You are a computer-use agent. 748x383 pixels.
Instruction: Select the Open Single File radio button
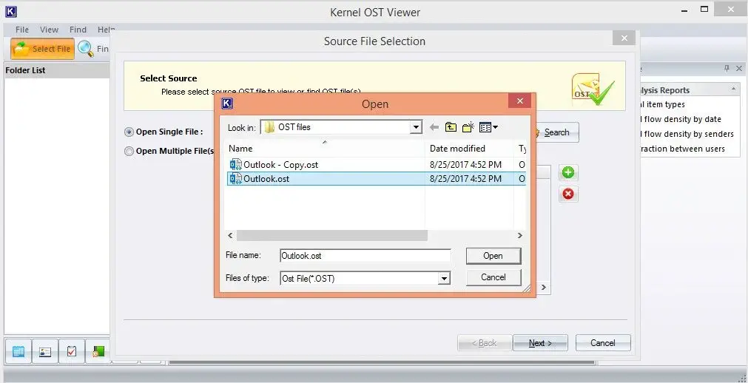129,132
